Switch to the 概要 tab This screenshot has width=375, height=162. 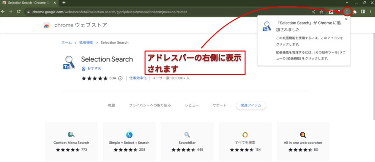click(x=112, y=105)
